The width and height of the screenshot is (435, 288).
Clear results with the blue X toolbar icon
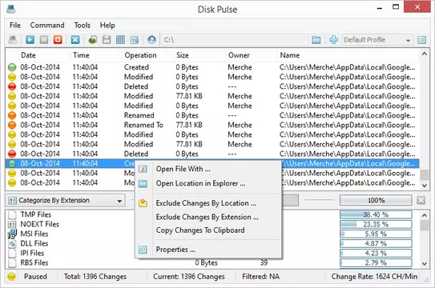[x=75, y=40]
